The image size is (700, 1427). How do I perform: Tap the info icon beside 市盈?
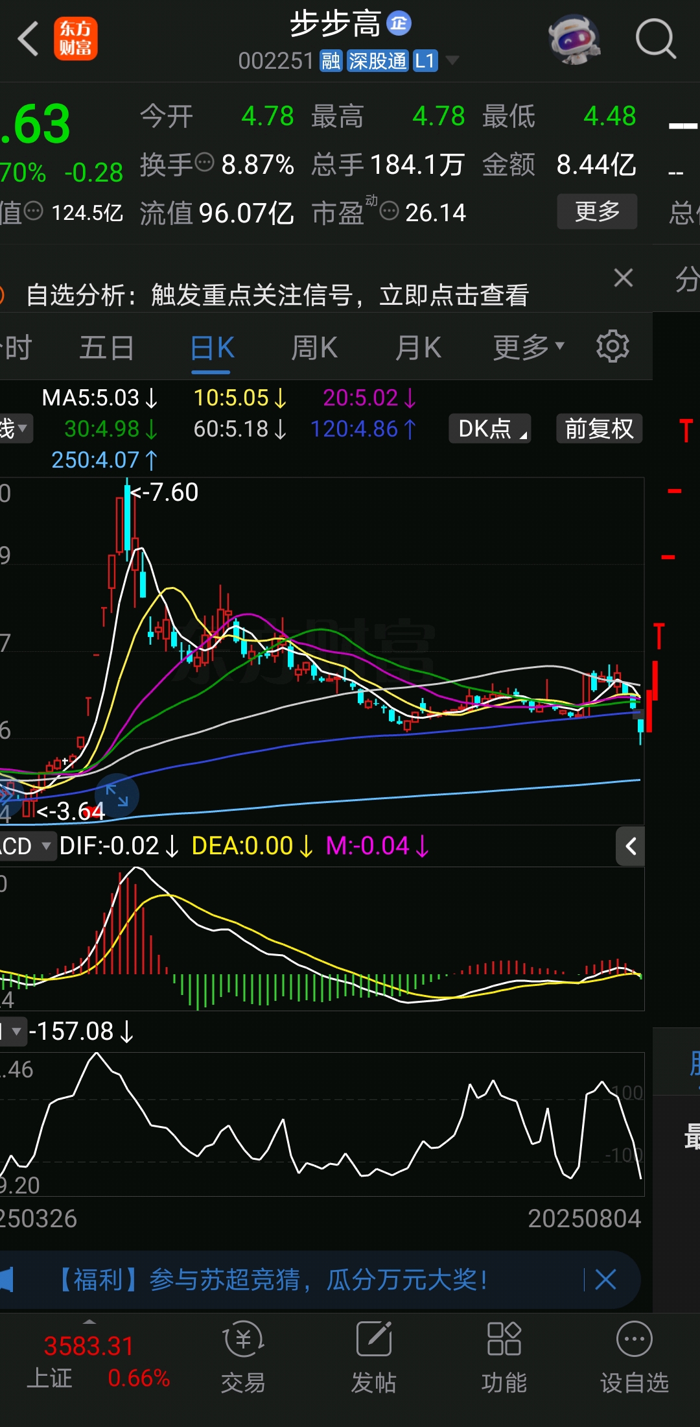389,211
